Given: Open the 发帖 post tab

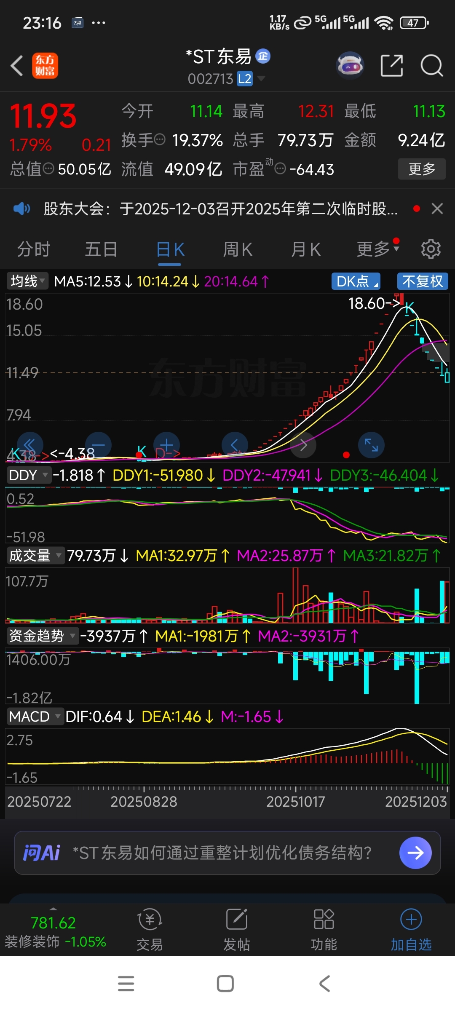Looking at the screenshot, I should coord(237,930).
